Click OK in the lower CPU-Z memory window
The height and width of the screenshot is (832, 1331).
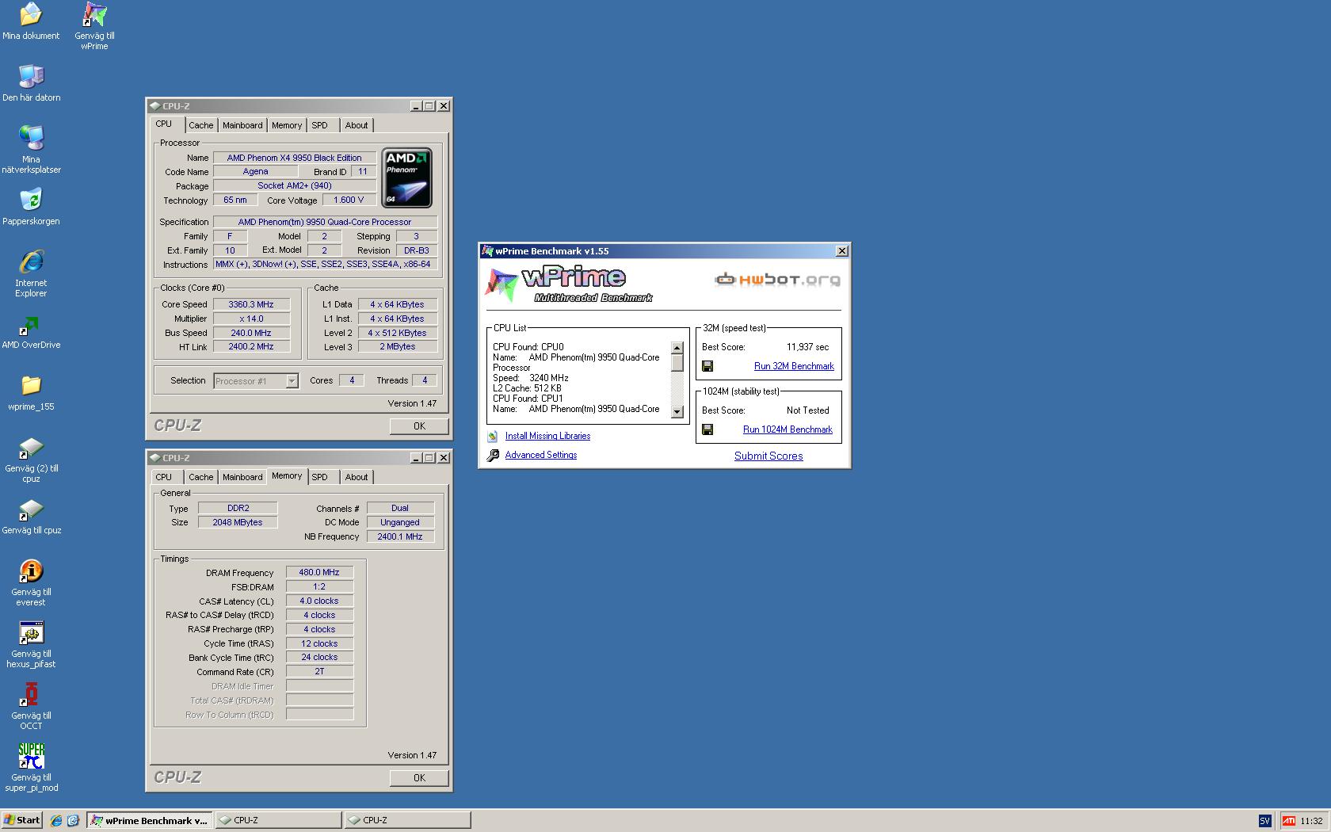(x=419, y=778)
